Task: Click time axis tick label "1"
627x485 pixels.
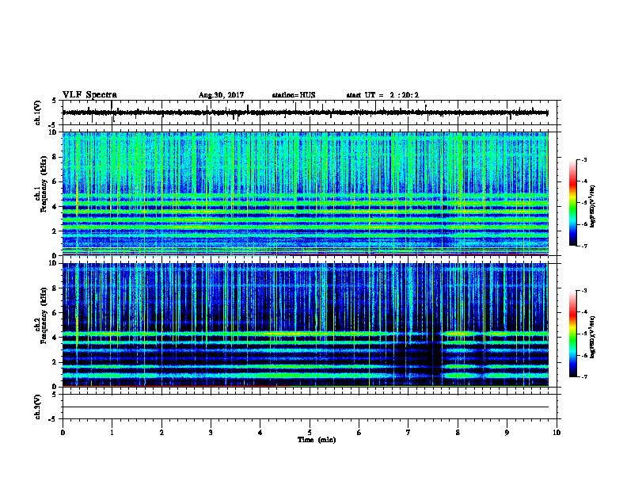Action: pos(112,433)
